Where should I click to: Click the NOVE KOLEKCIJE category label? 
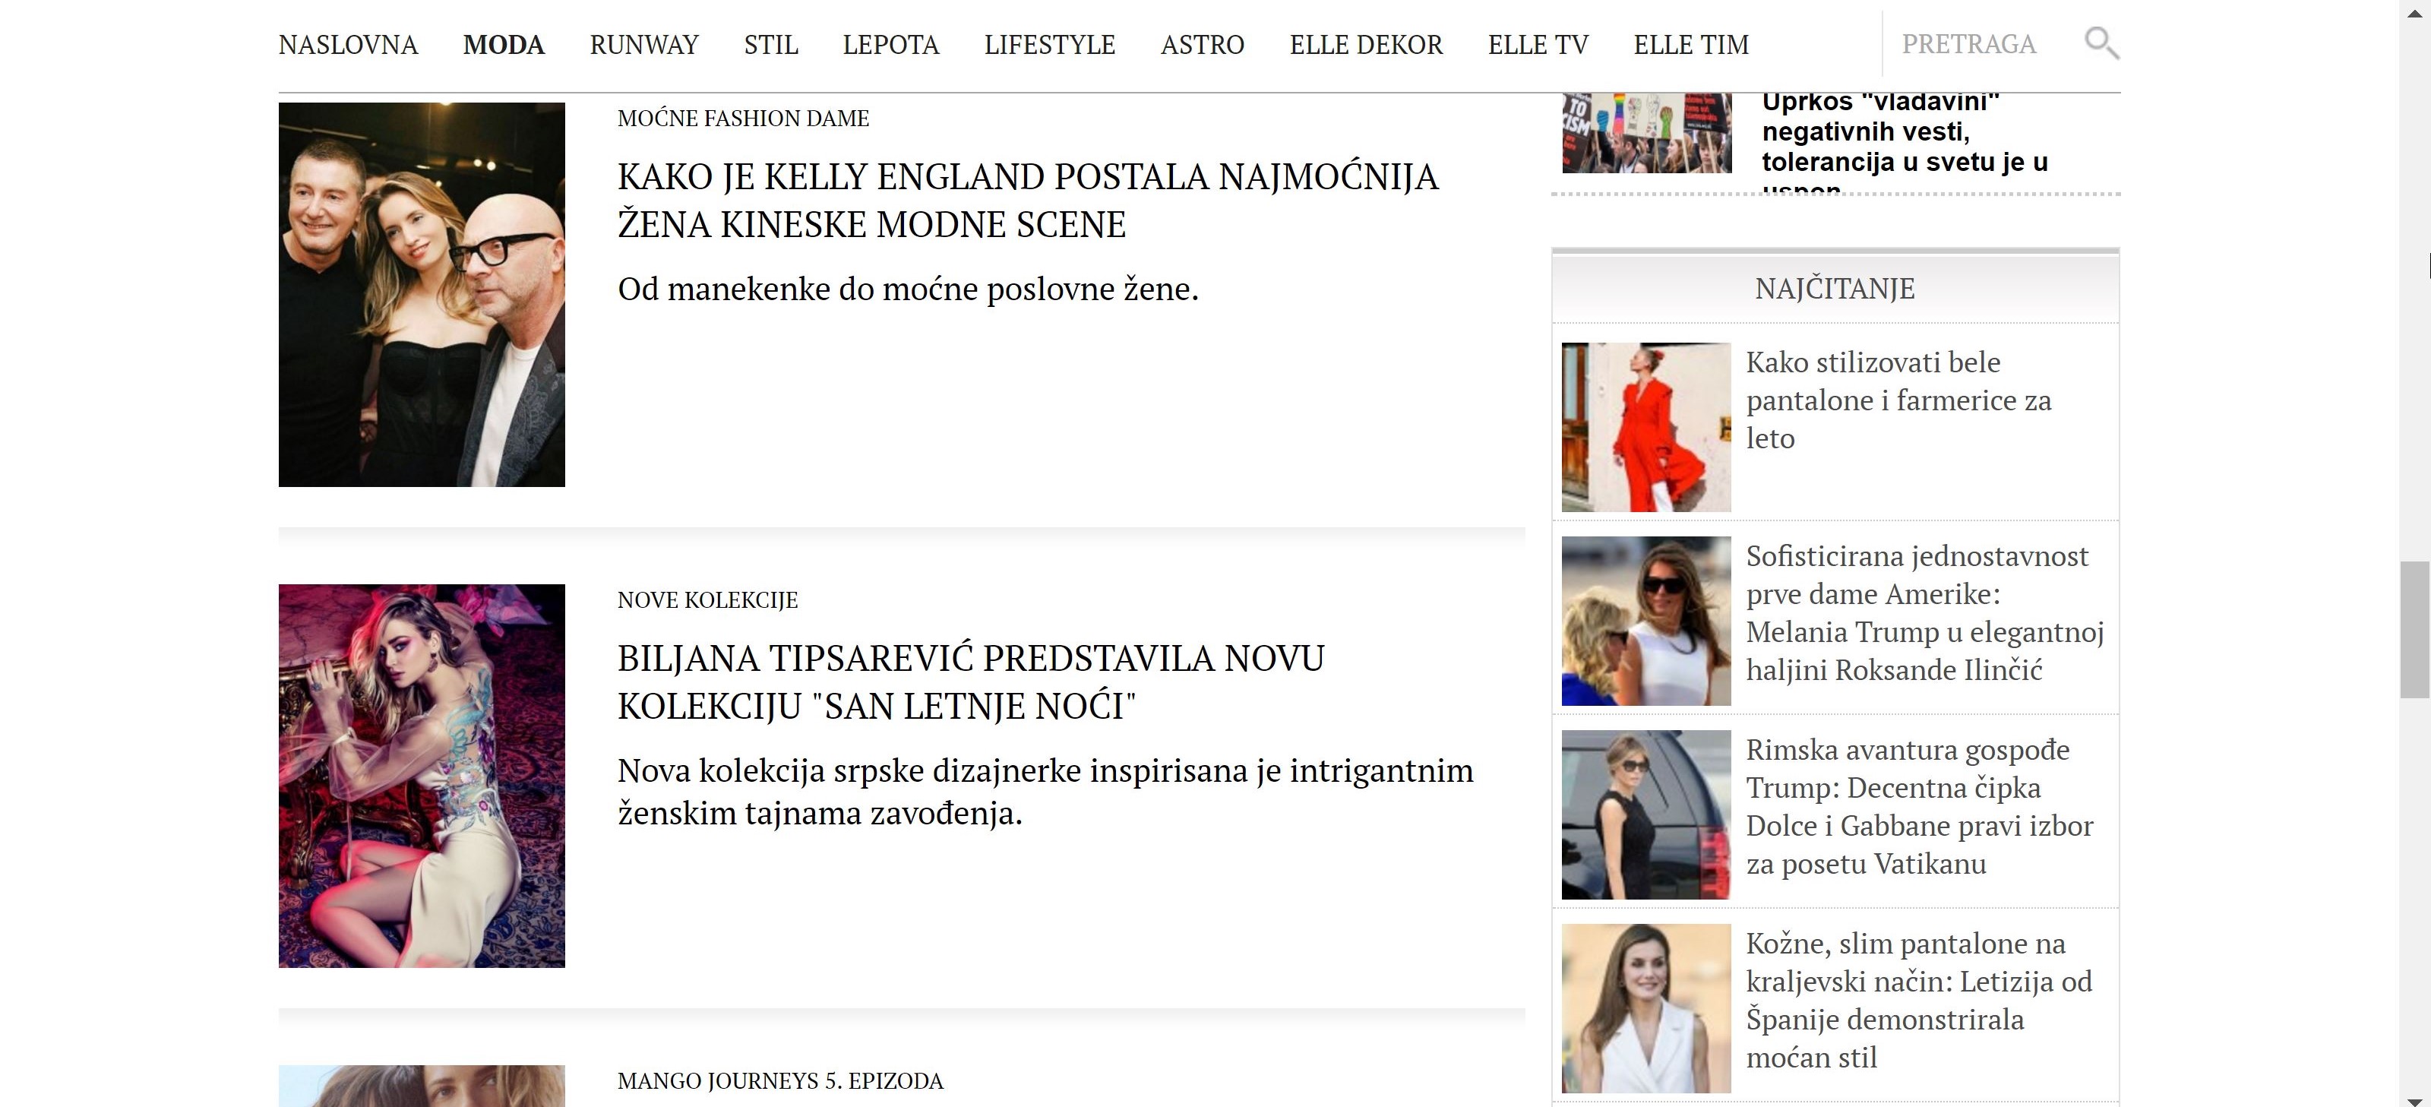(x=708, y=599)
